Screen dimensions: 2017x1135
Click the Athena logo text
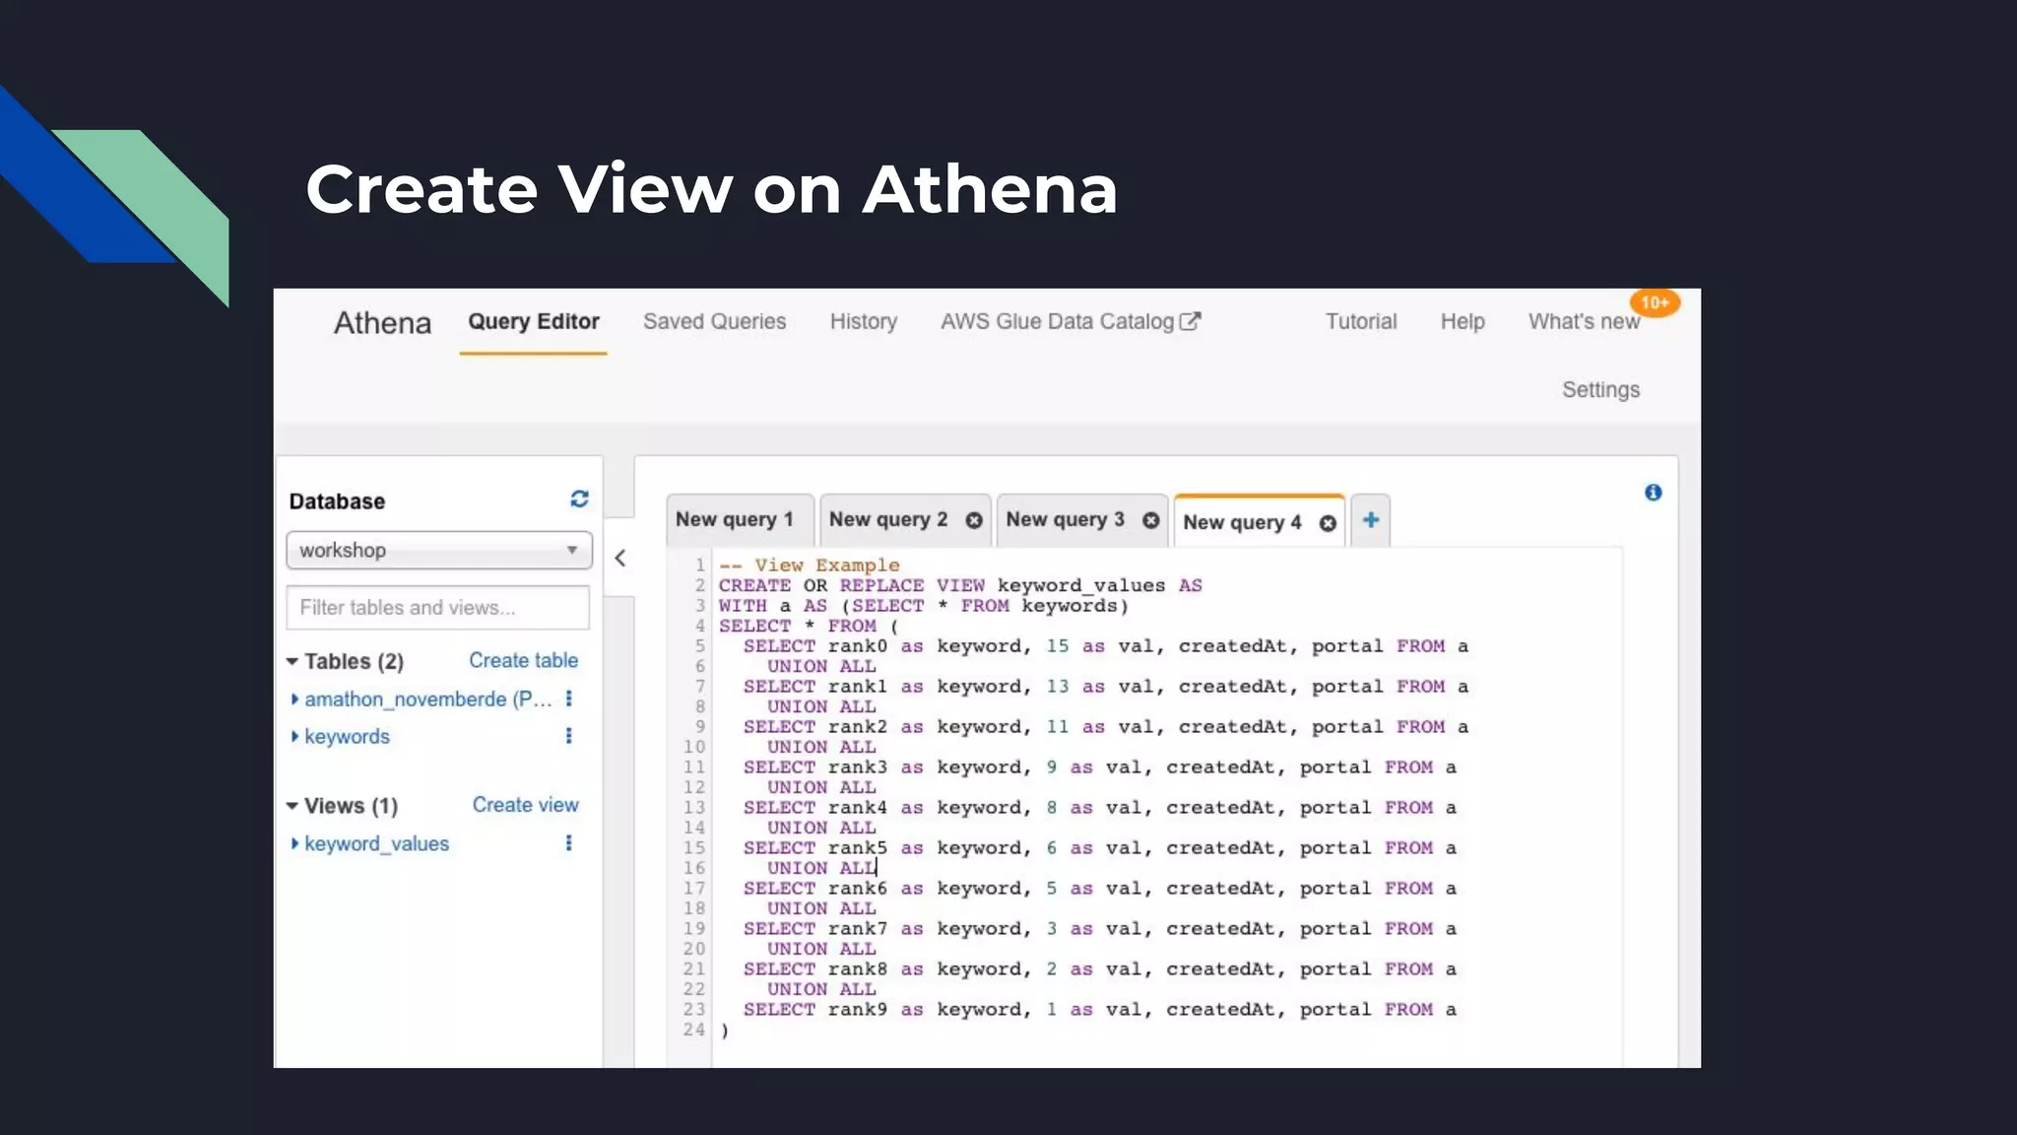point(382,323)
